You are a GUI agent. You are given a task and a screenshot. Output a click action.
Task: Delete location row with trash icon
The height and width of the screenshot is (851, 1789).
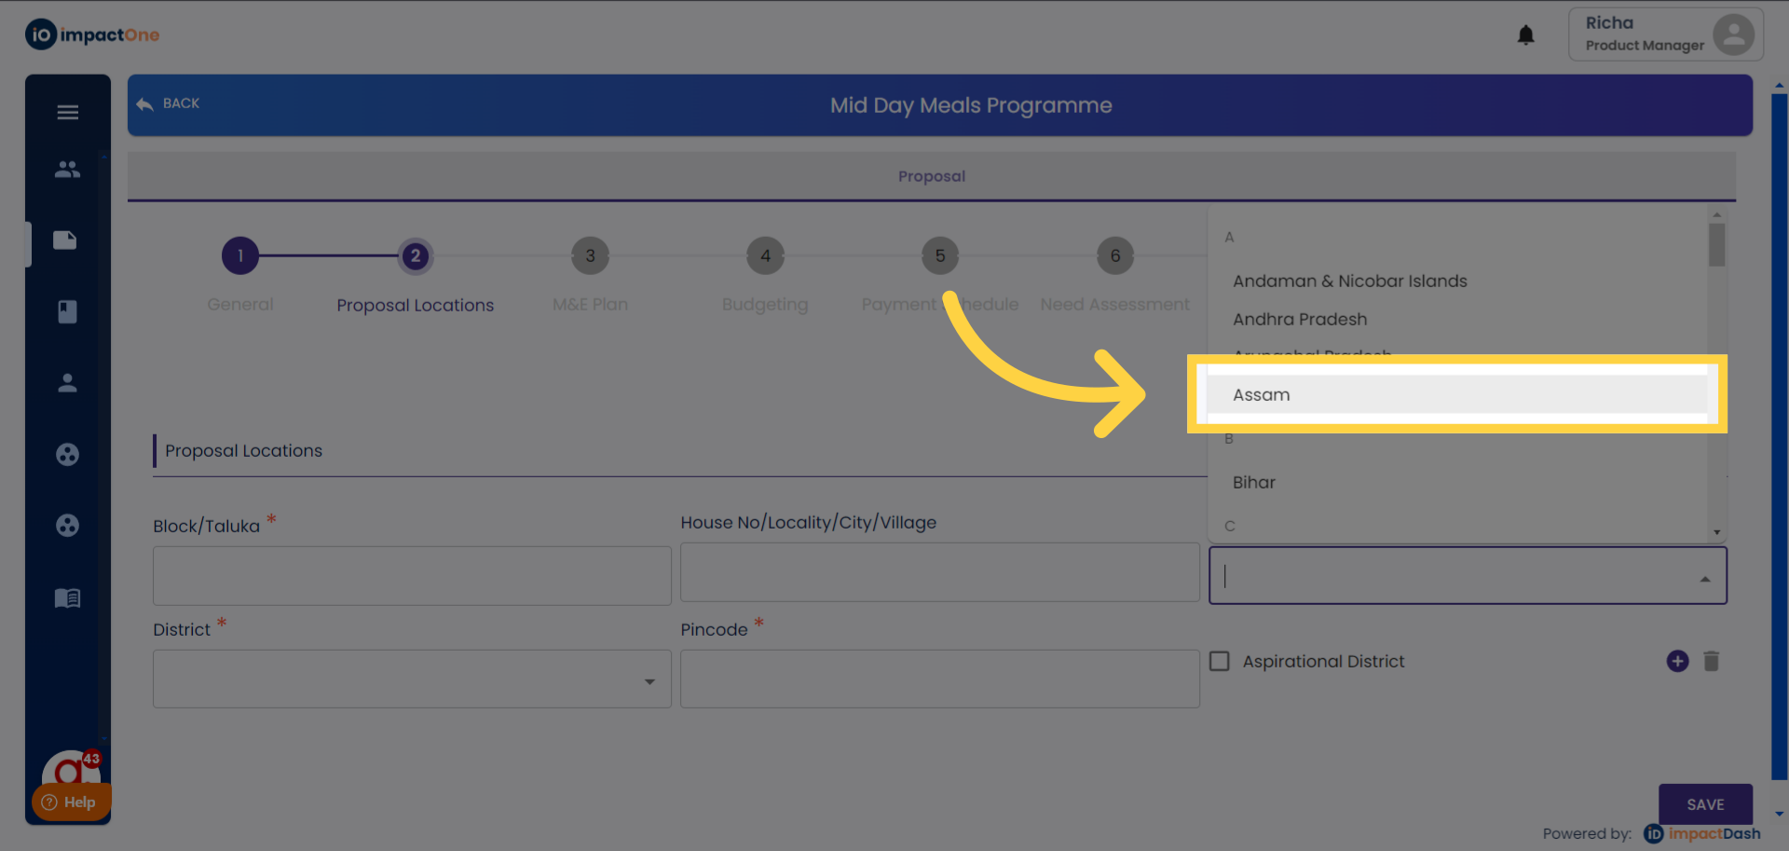pyautogui.click(x=1711, y=661)
